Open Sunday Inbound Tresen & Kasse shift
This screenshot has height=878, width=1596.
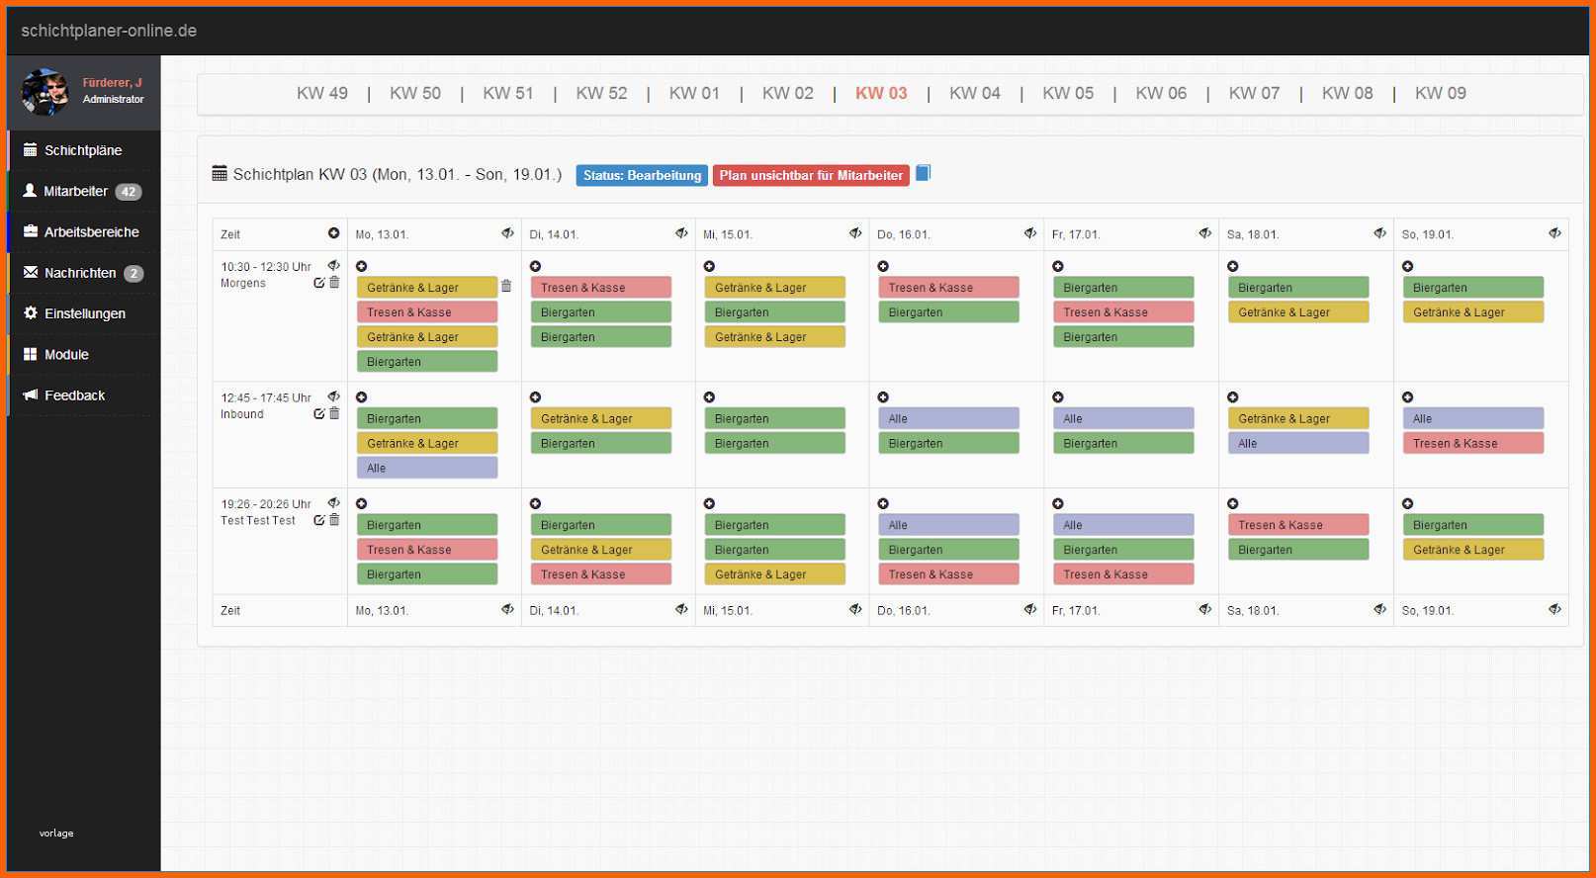coord(1473,443)
